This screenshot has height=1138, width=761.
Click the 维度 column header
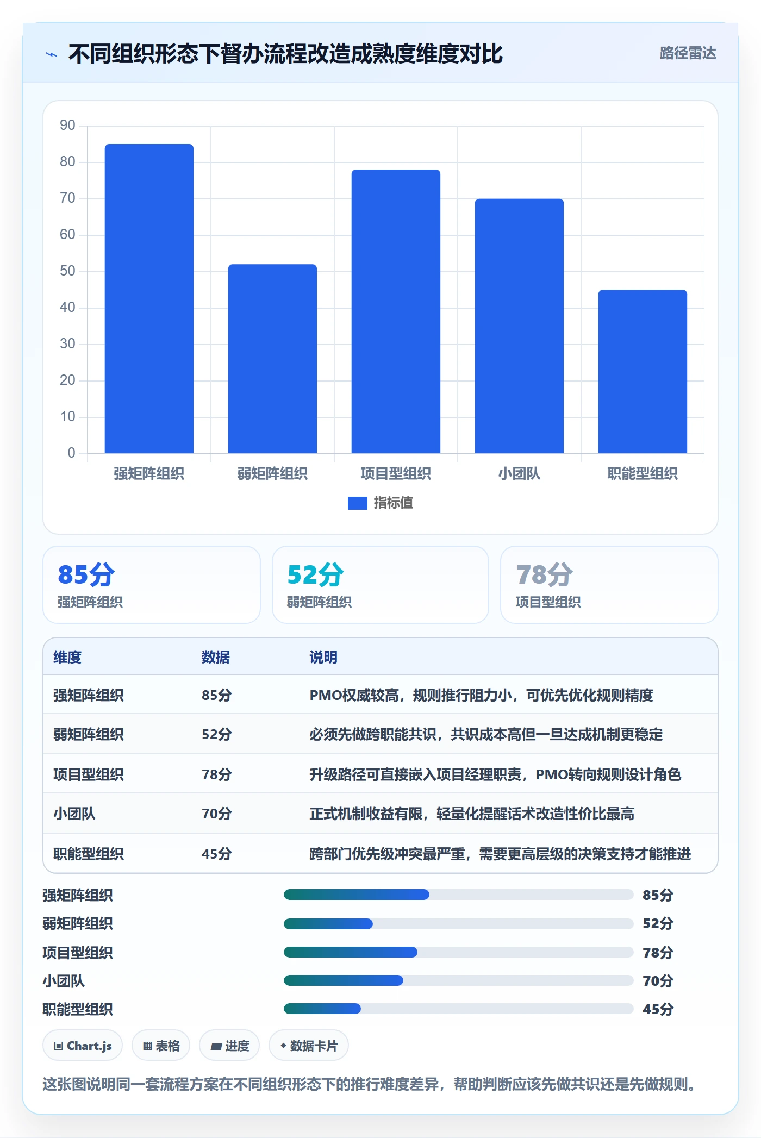click(x=67, y=657)
